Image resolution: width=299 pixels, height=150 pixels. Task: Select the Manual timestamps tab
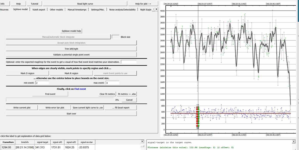pyautogui.click(x=77, y=9)
